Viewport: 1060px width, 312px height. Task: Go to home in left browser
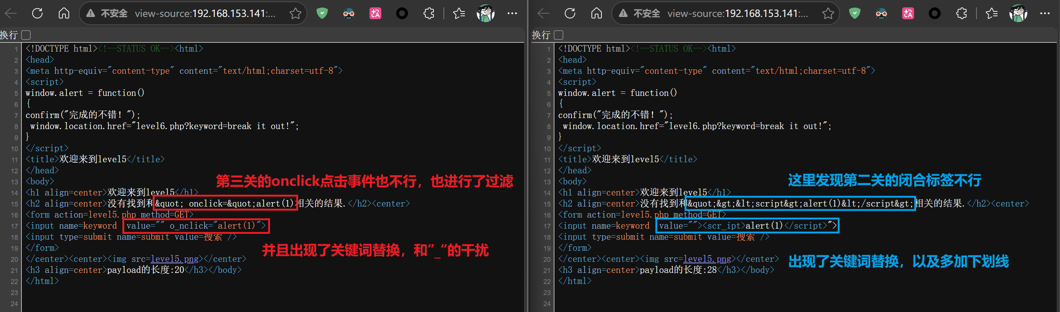click(x=64, y=13)
